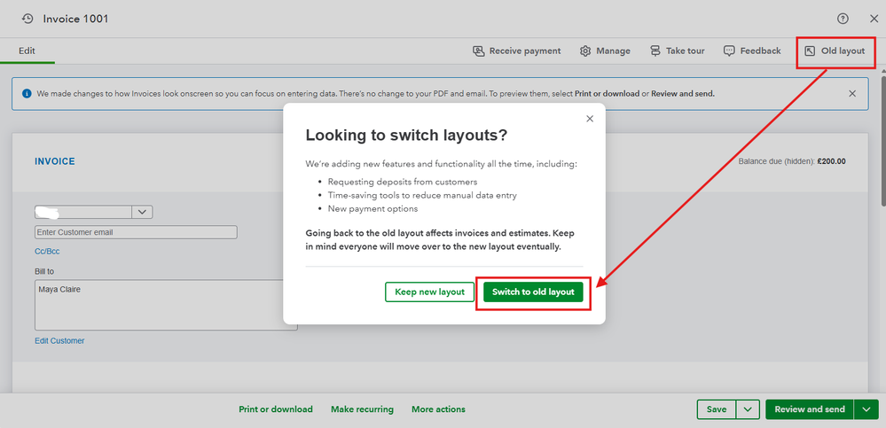Open invoice history clock icon
The height and width of the screenshot is (428, 886).
pos(27,19)
